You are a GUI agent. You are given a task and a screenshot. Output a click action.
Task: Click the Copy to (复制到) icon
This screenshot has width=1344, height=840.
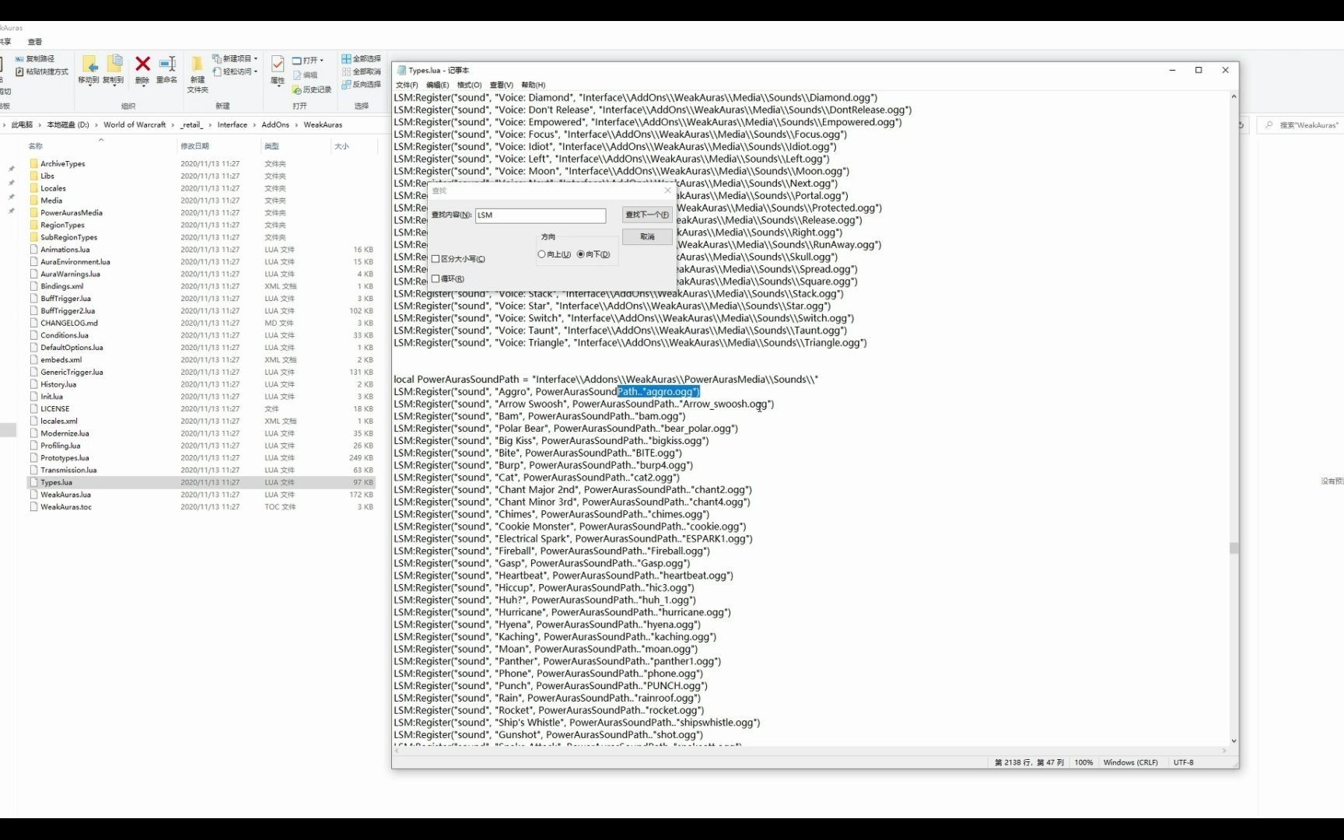coord(114,64)
